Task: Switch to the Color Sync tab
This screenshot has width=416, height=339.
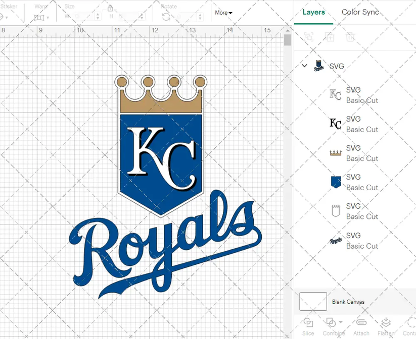Action: coord(360,12)
